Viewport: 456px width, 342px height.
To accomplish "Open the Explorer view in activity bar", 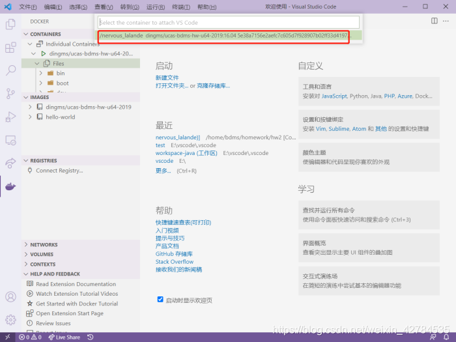I will pos(10,24).
